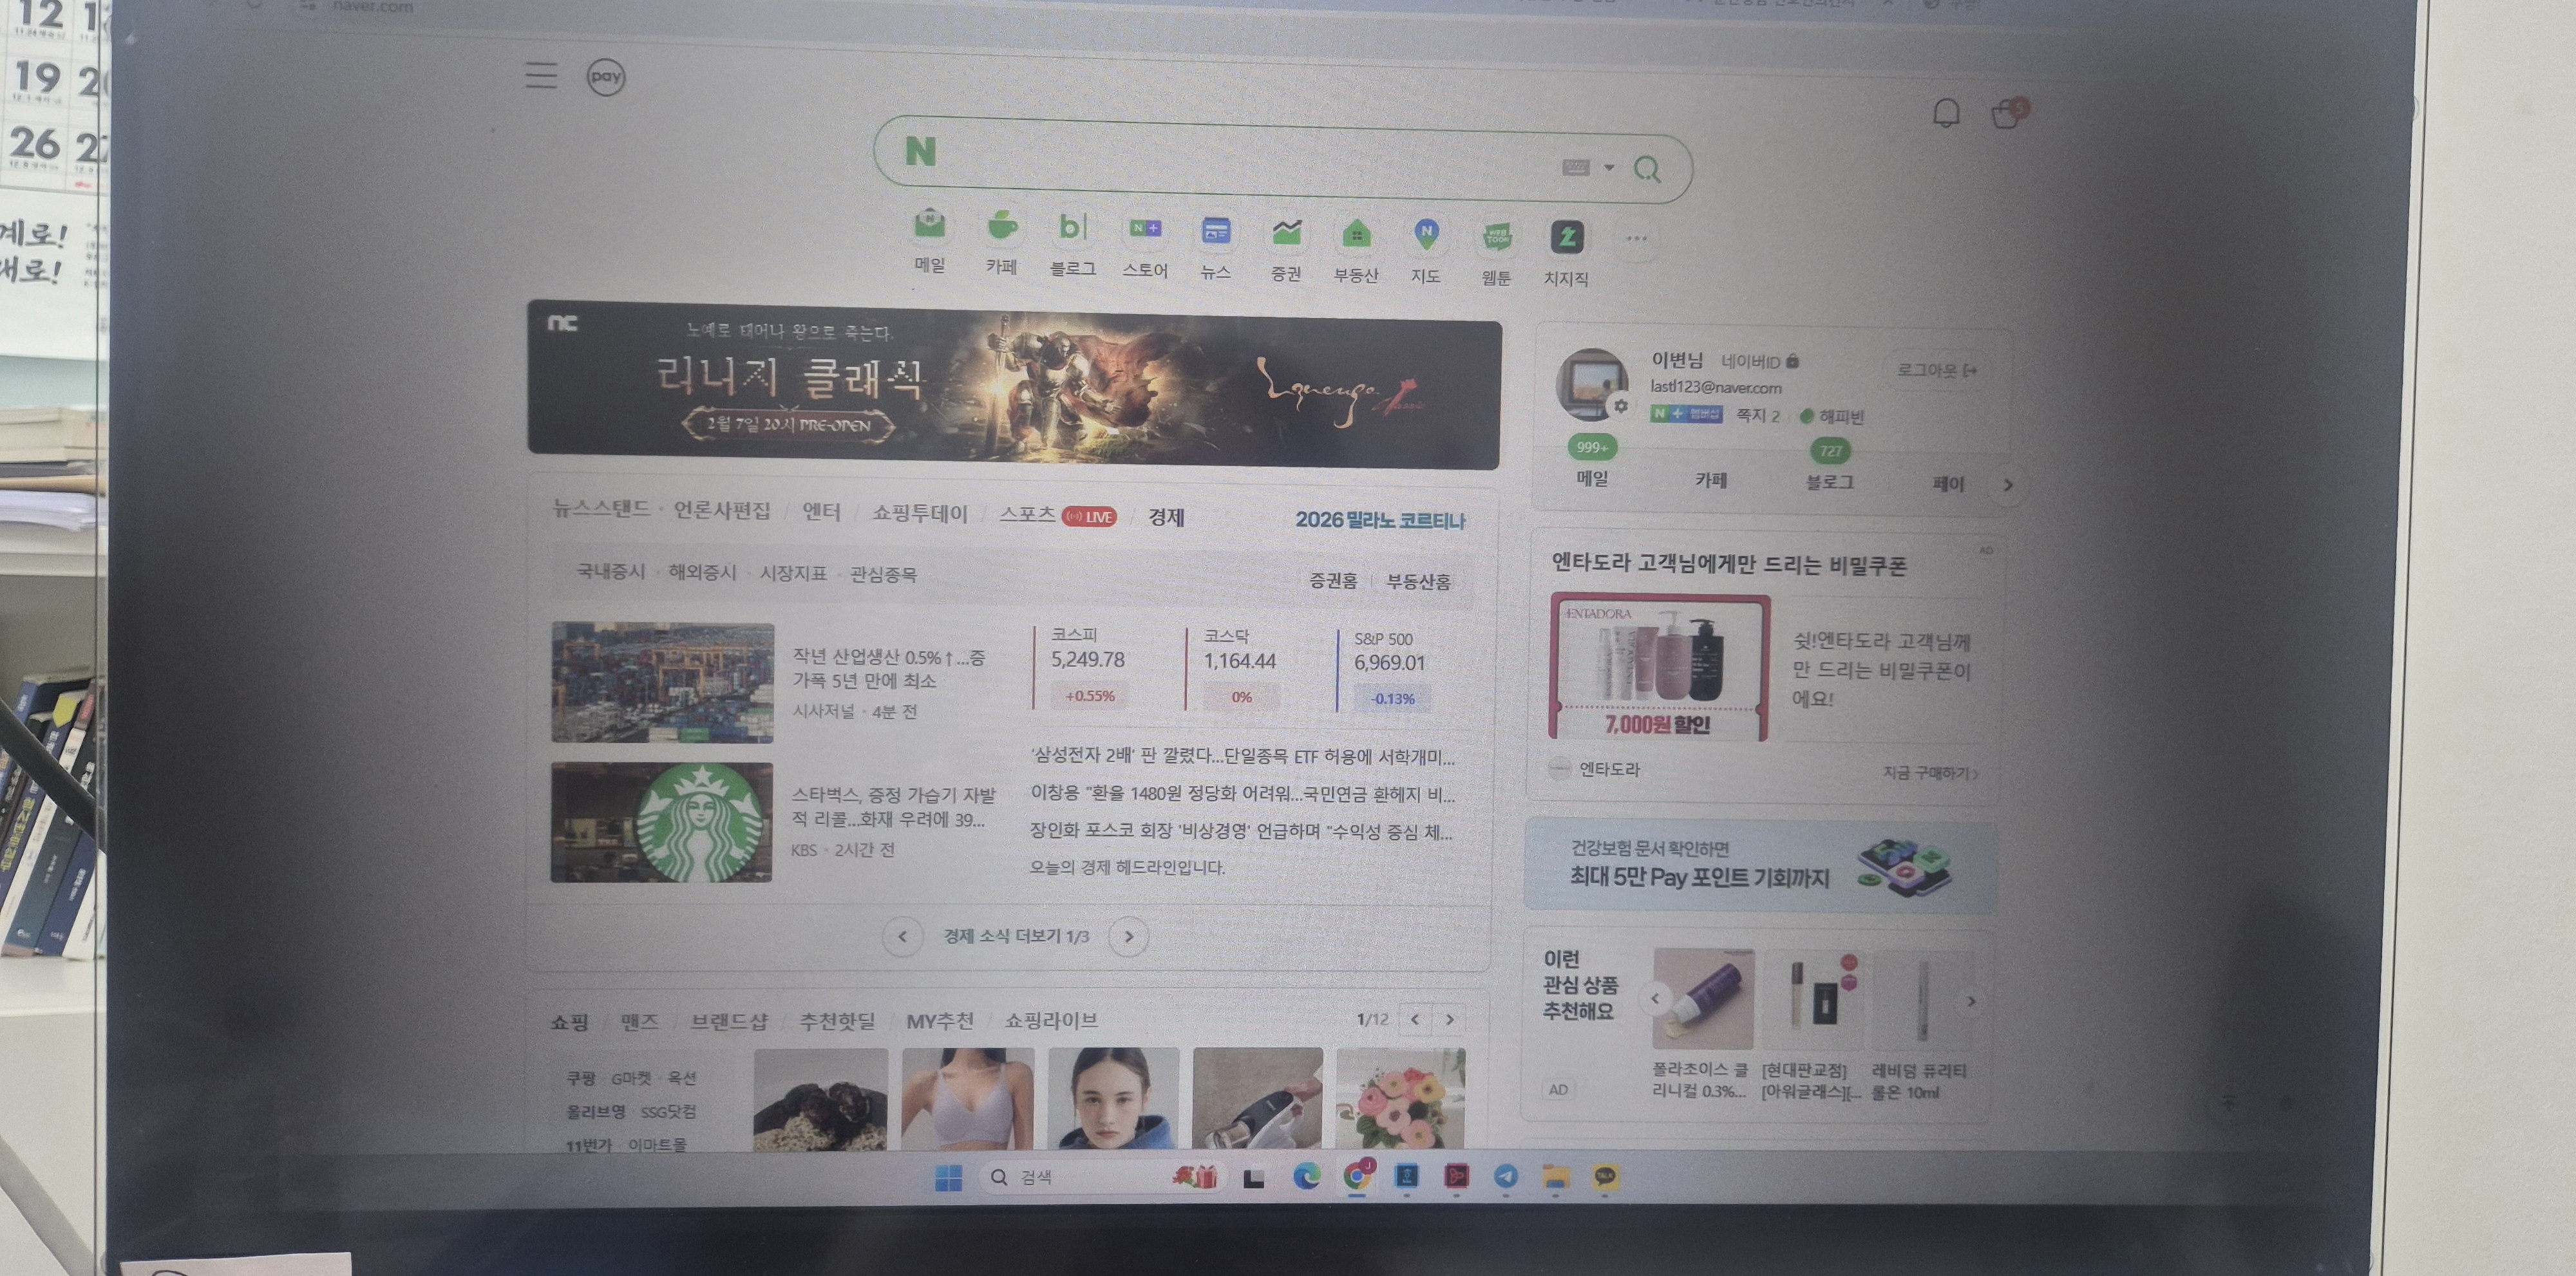Viewport: 2576px width, 1276px height.
Task: Open the 코스피 5,249.78 index
Action: coord(1089,668)
